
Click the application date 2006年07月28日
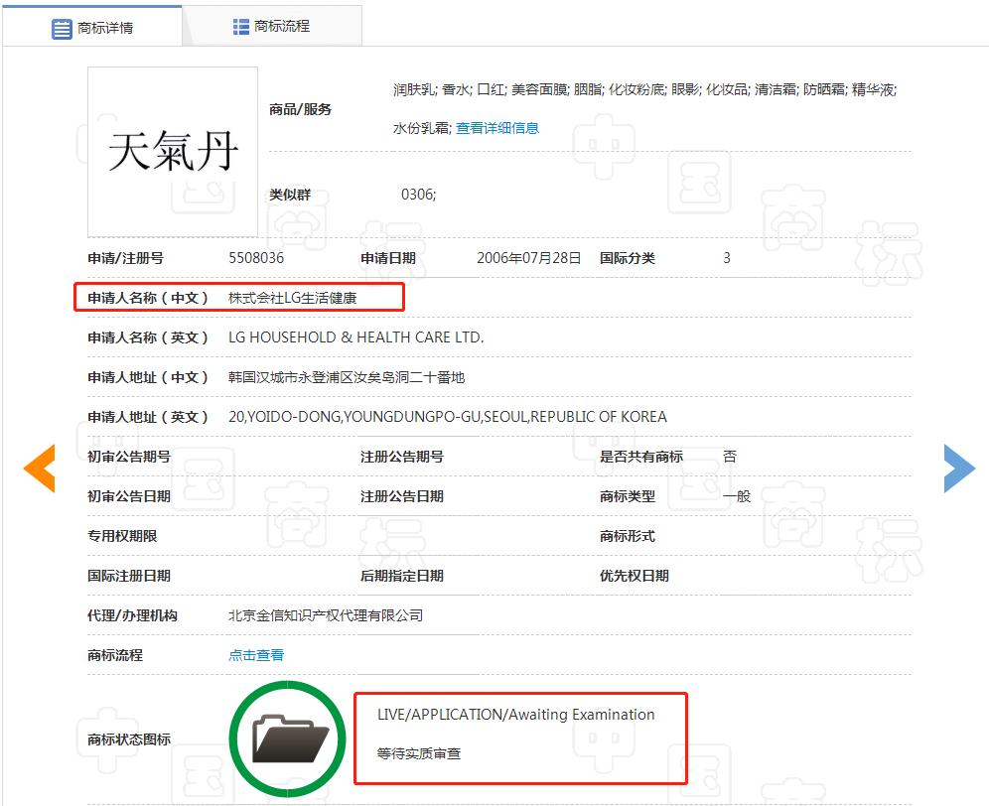528,258
